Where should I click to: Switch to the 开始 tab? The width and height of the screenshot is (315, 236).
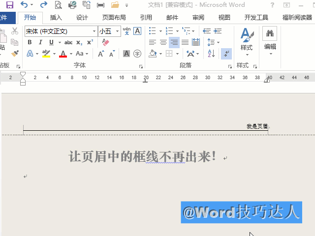[30, 18]
